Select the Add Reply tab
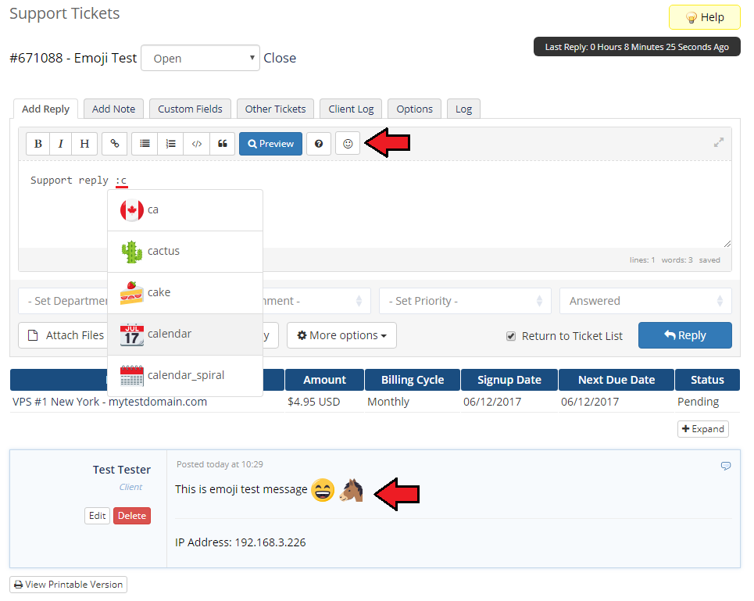754x601 pixels. (45, 109)
